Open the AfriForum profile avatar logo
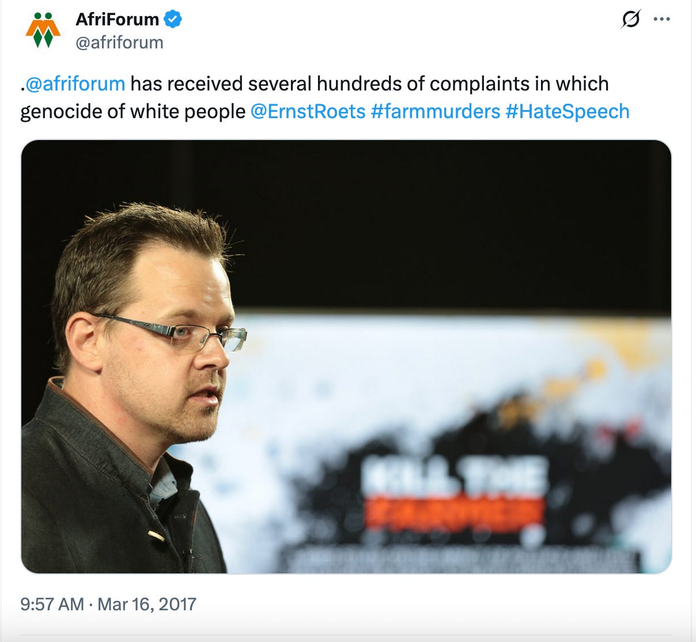This screenshot has height=642, width=696. (43, 30)
